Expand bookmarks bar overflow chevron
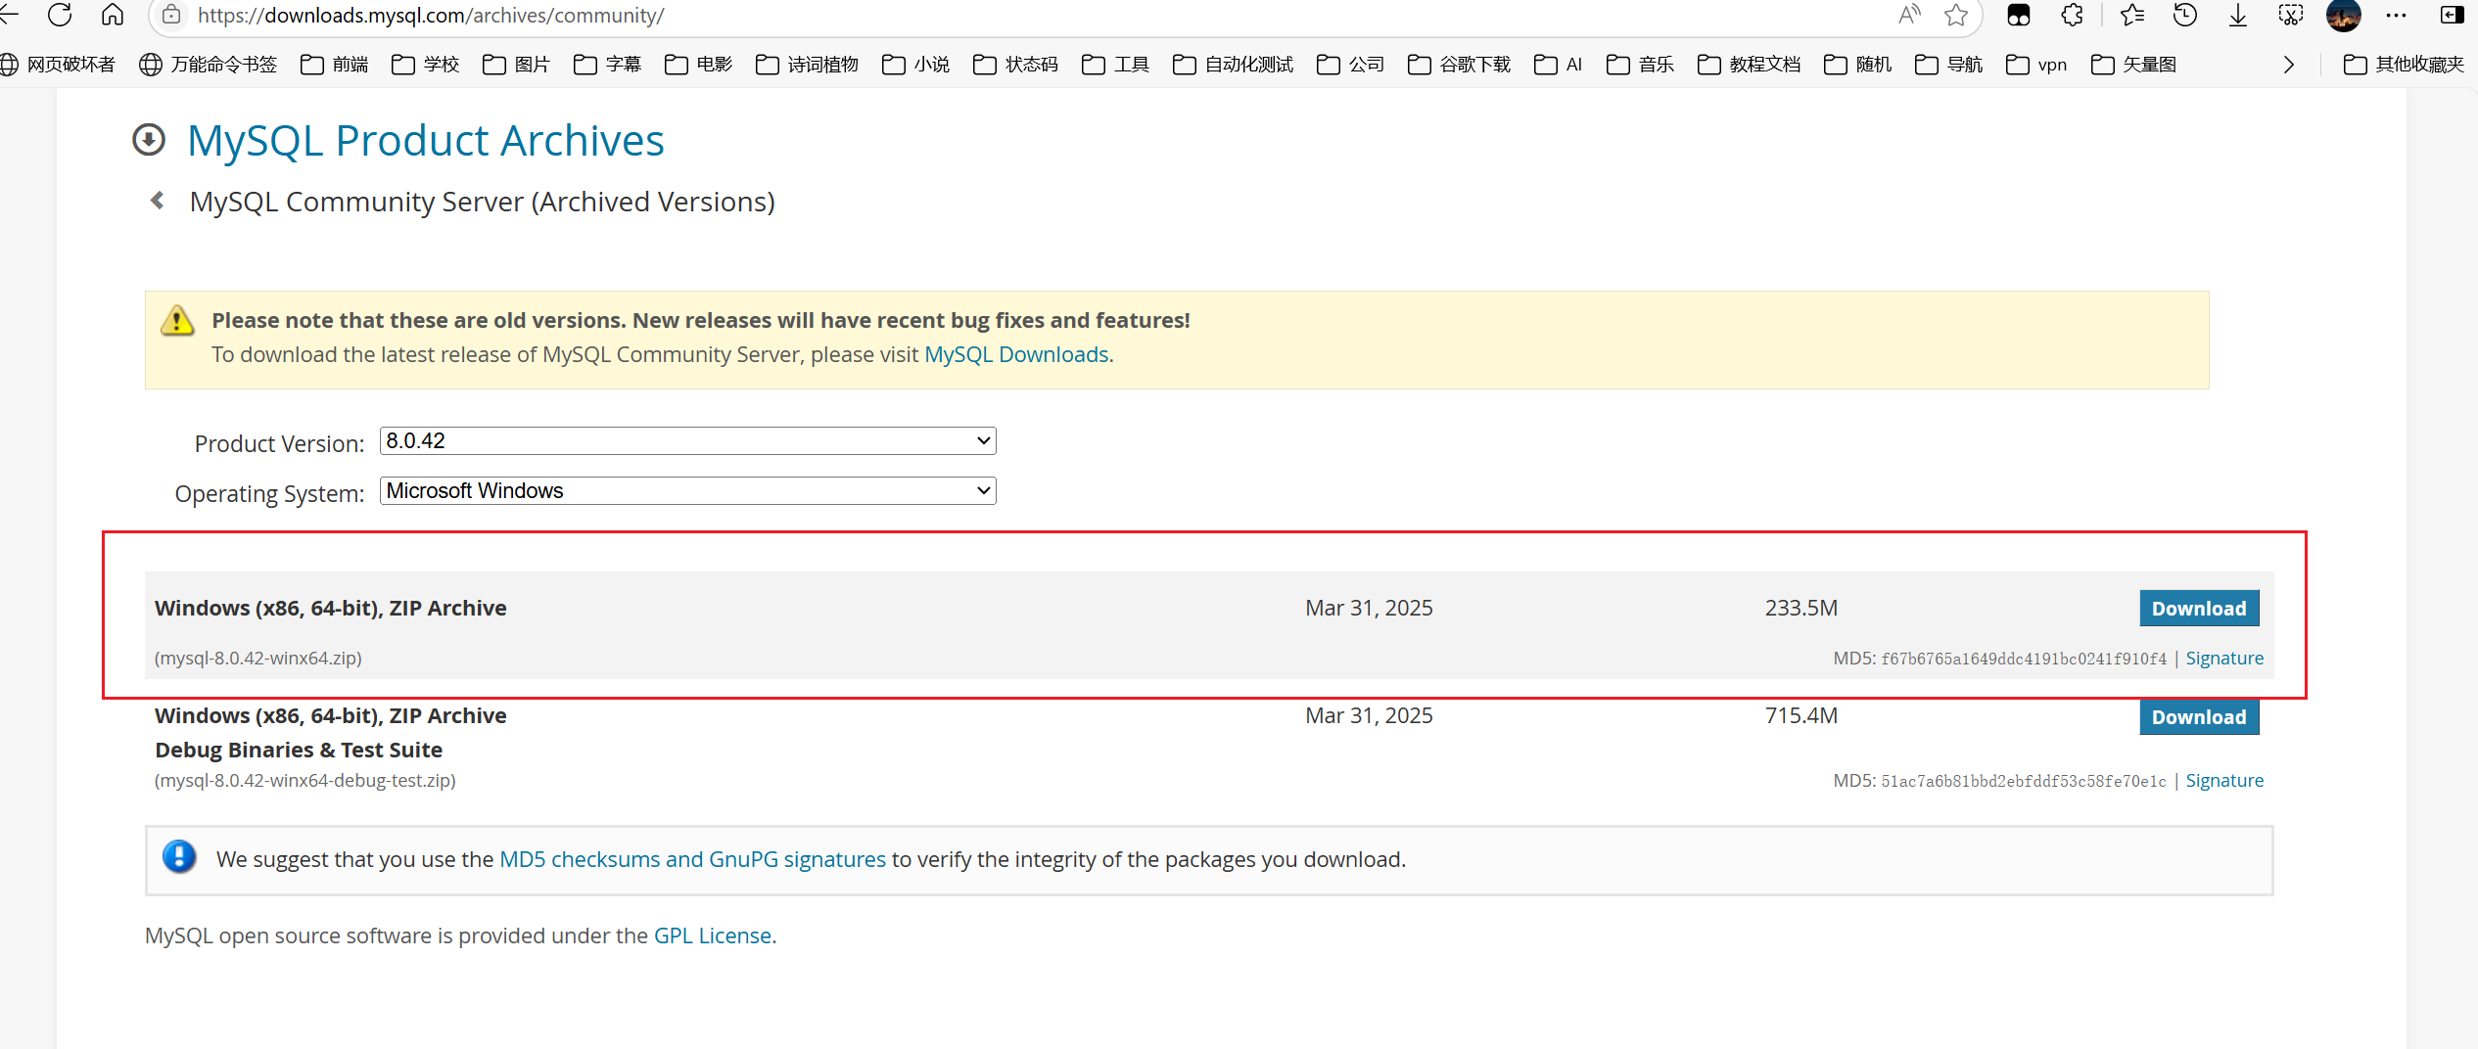Screen dimensions: 2478x1049 2288,65
